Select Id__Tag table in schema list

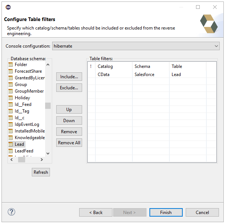22,111
